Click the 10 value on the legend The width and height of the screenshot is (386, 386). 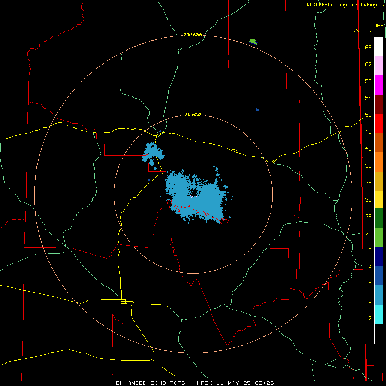click(368, 284)
